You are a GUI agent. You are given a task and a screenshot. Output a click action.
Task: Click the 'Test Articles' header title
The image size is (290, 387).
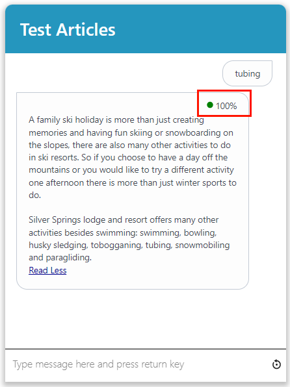click(68, 30)
